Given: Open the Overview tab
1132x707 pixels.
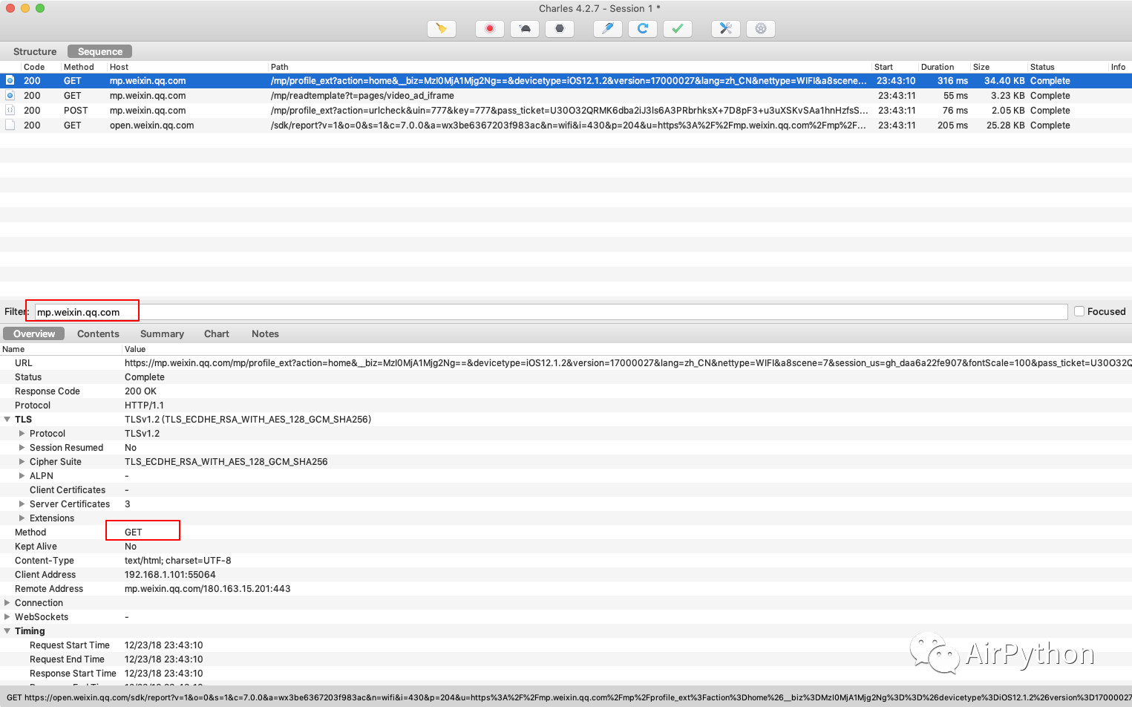Looking at the screenshot, I should click(34, 333).
